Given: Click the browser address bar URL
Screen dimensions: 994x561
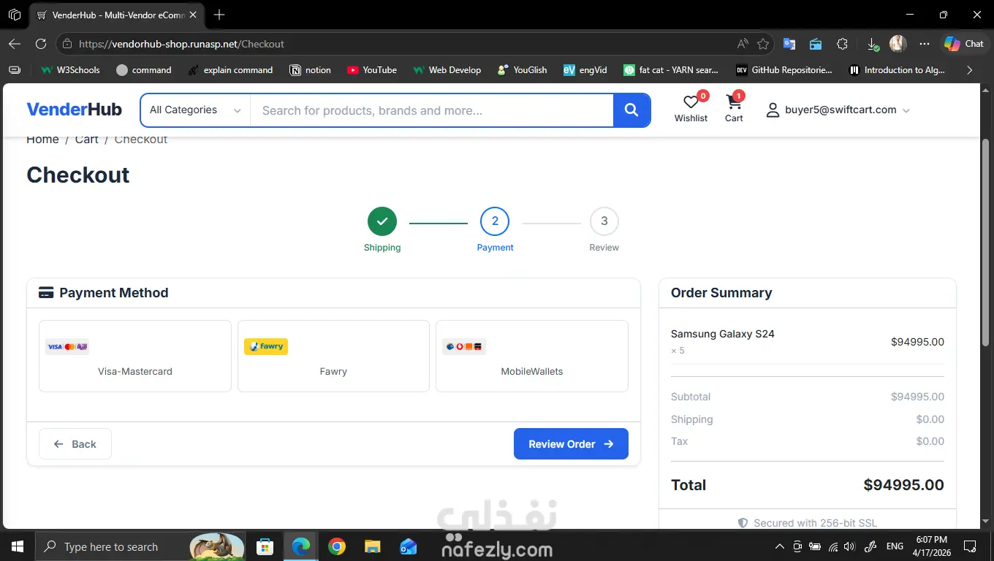Looking at the screenshot, I should click(181, 44).
